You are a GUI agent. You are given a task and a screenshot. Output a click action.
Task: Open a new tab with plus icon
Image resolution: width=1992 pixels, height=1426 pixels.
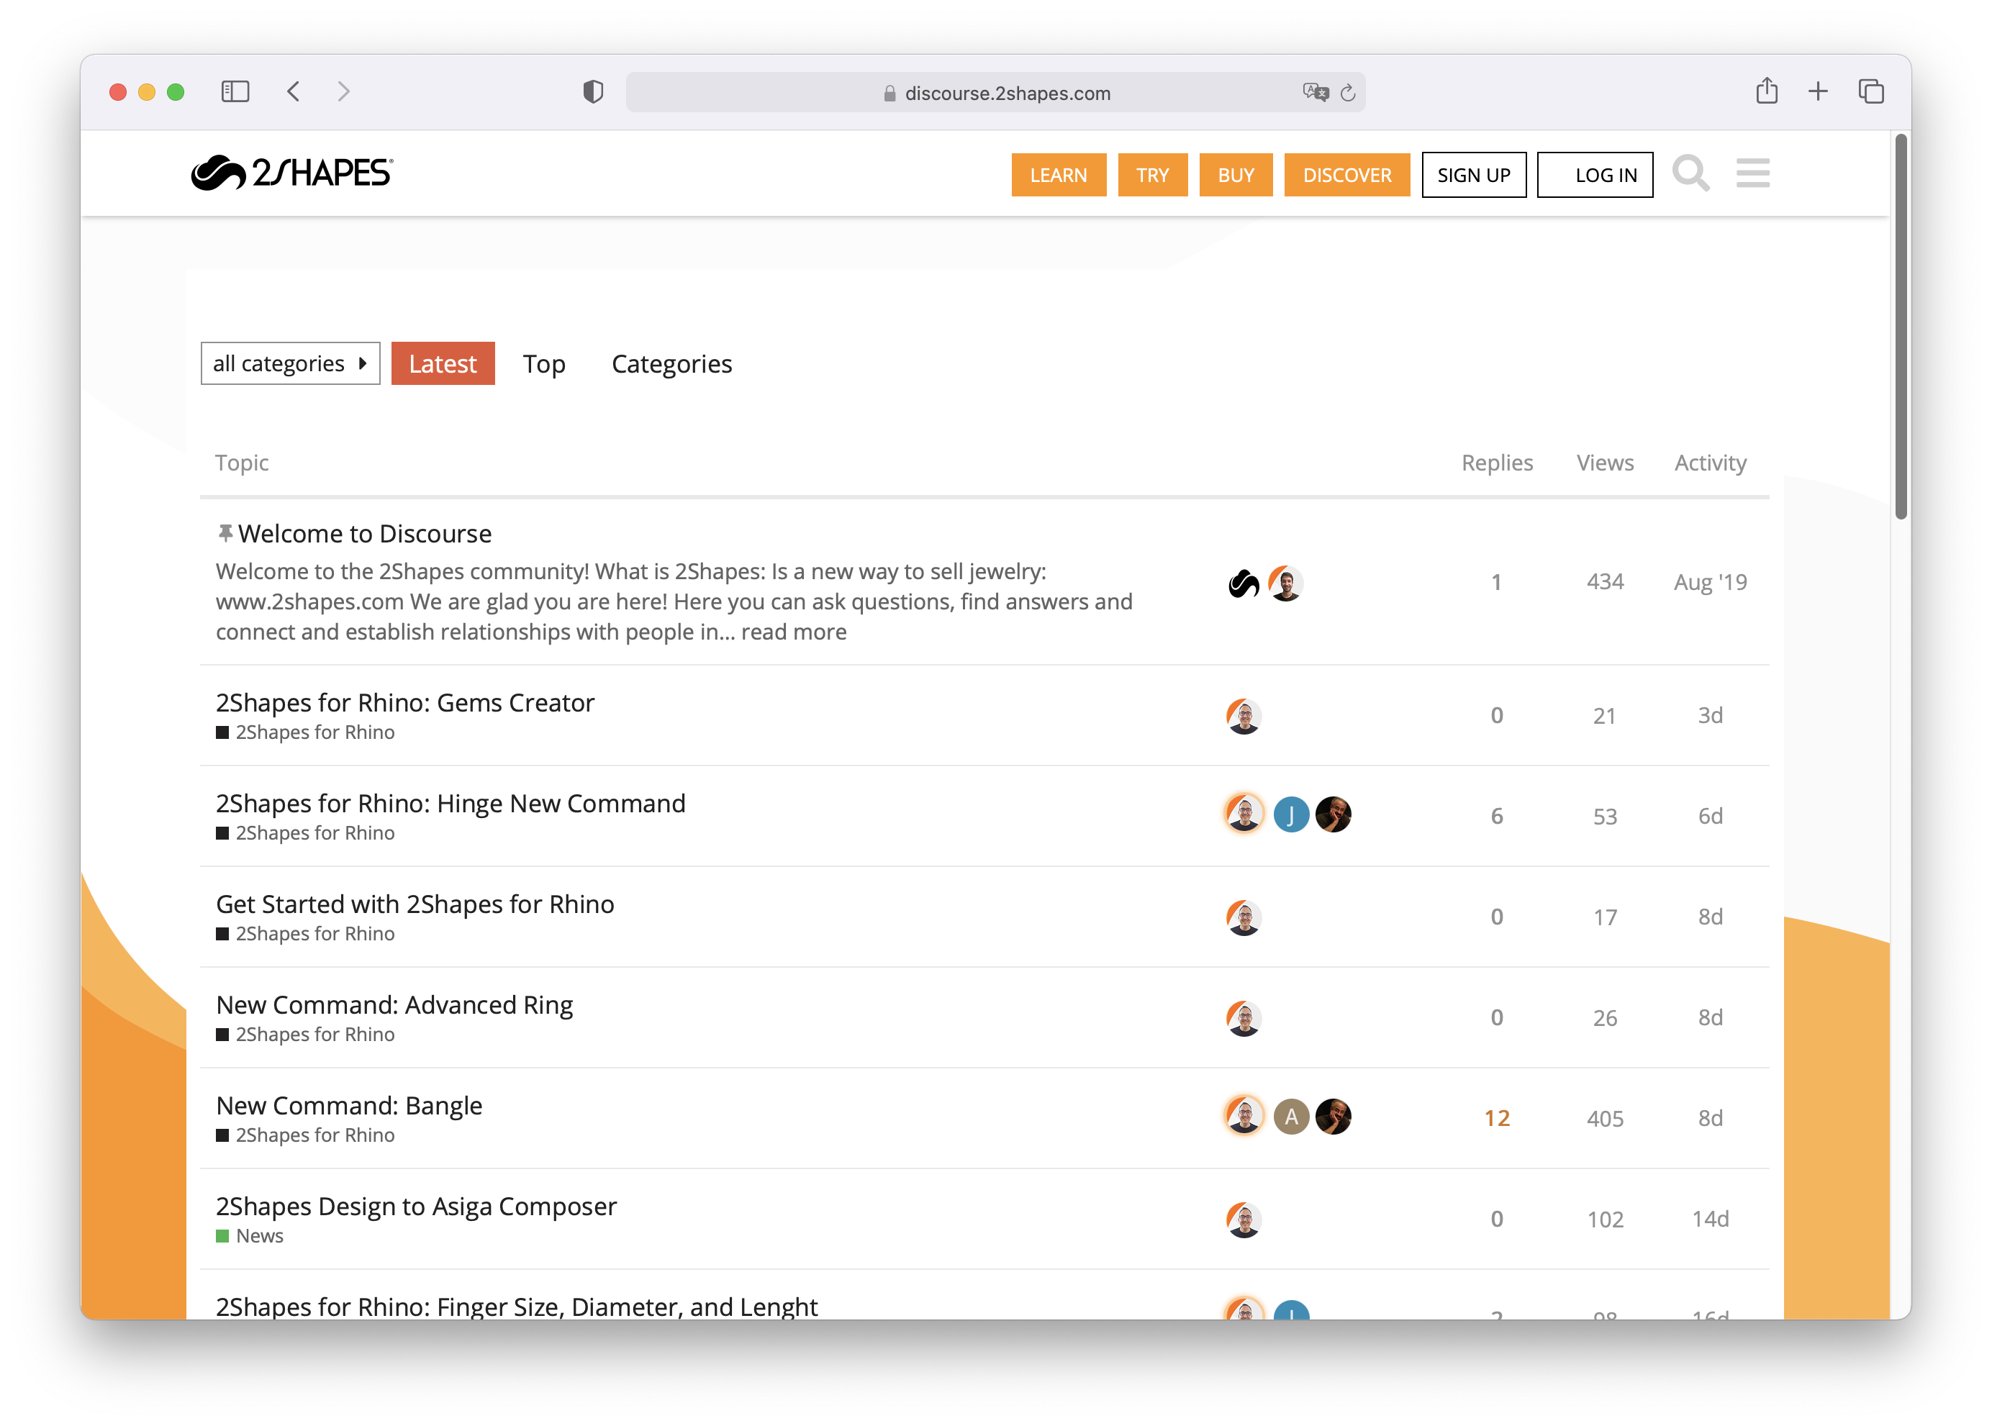click(1818, 91)
